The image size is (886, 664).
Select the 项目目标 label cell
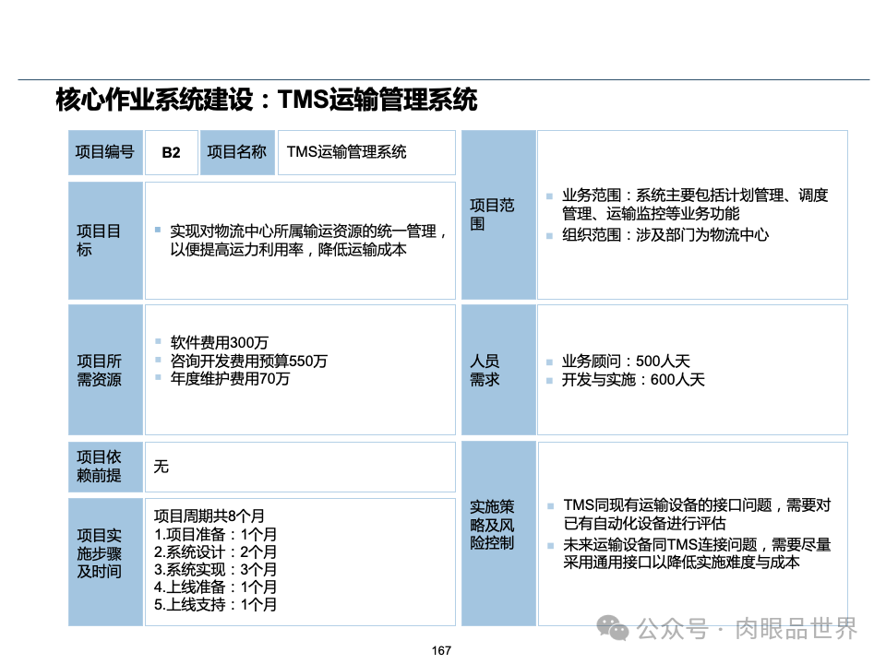coord(105,241)
